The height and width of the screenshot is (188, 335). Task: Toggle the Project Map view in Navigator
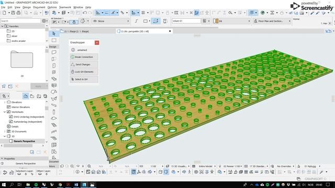click(x=26, y=96)
